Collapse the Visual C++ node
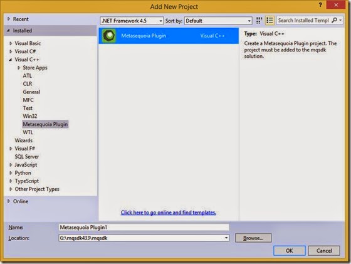 [x=10, y=60]
